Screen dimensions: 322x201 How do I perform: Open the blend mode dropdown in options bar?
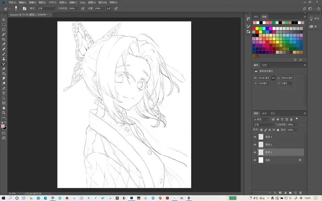pos(47,8)
